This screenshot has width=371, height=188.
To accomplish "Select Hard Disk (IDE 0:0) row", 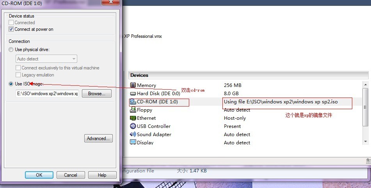I will (x=158, y=93).
